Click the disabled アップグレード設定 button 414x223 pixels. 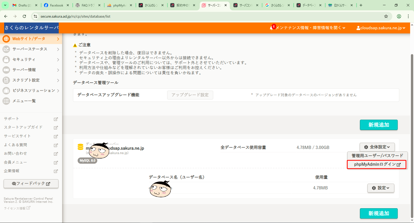point(190,95)
